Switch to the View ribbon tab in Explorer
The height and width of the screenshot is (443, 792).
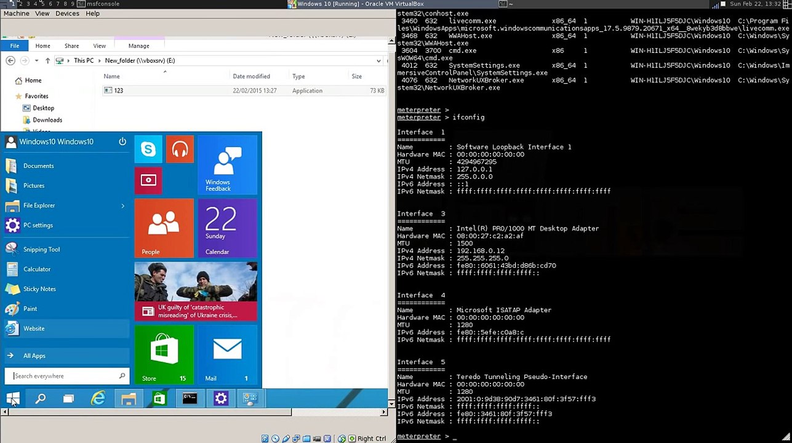(99, 46)
